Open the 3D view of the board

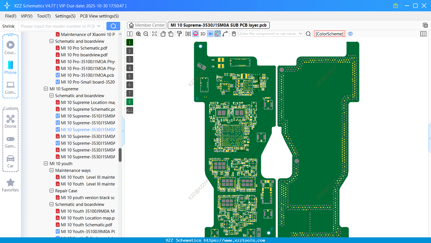click(203, 34)
